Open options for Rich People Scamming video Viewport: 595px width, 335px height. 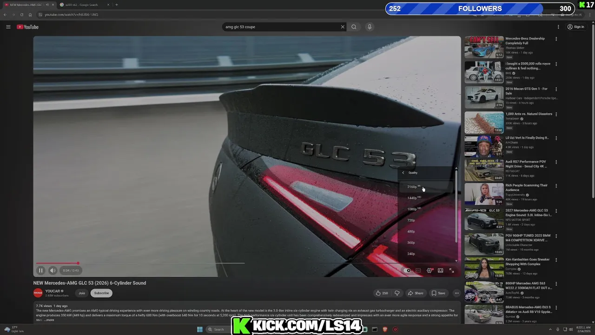pyautogui.click(x=556, y=187)
